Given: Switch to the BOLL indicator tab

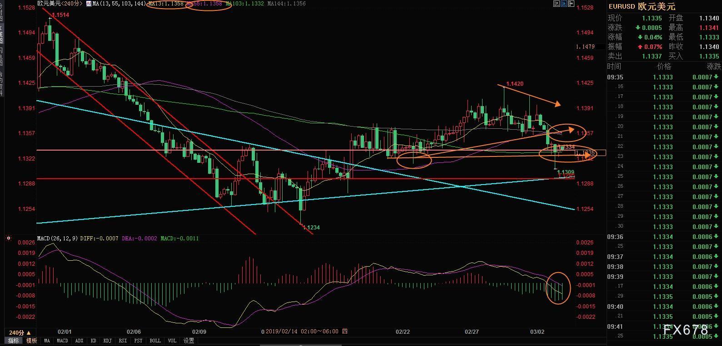Looking at the screenshot, I should 155,341.
